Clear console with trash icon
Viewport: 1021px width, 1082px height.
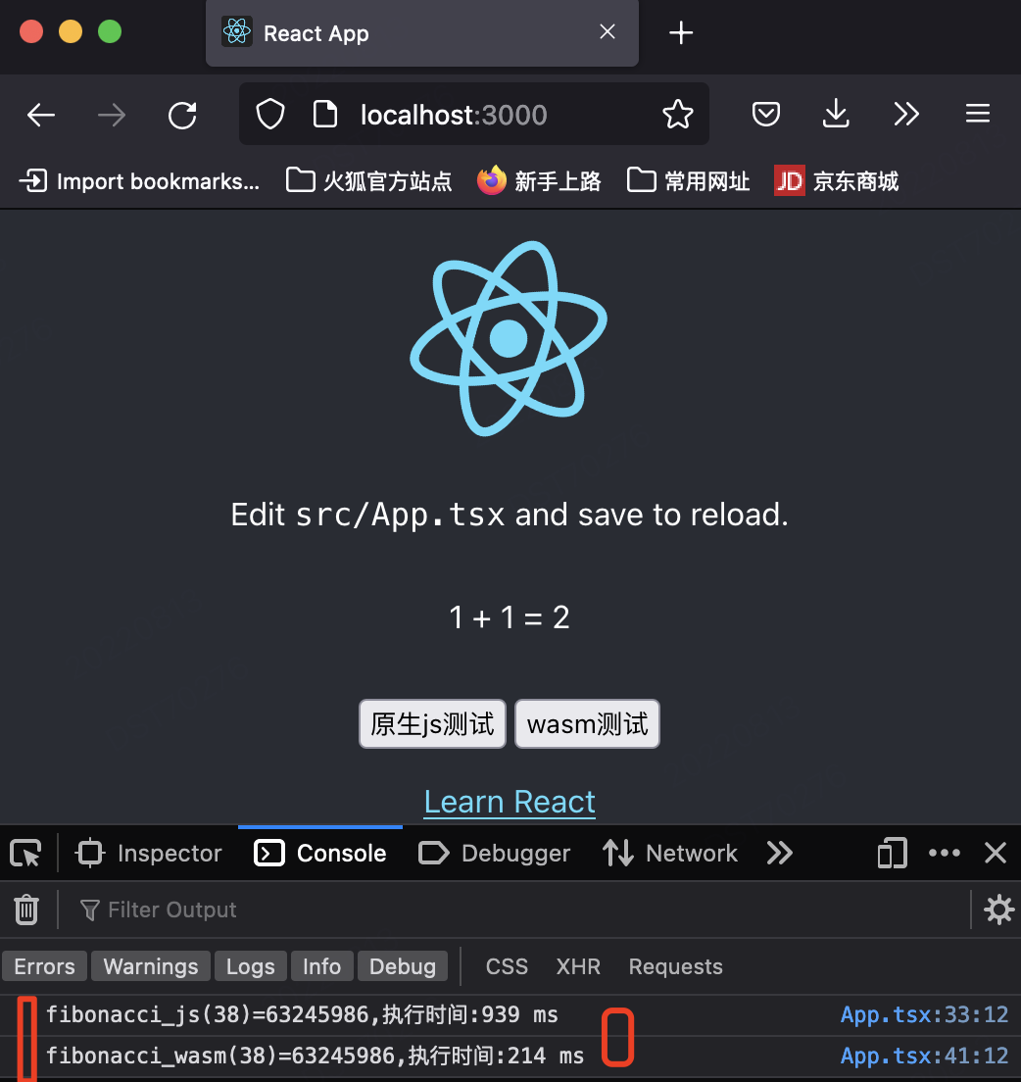[26, 910]
